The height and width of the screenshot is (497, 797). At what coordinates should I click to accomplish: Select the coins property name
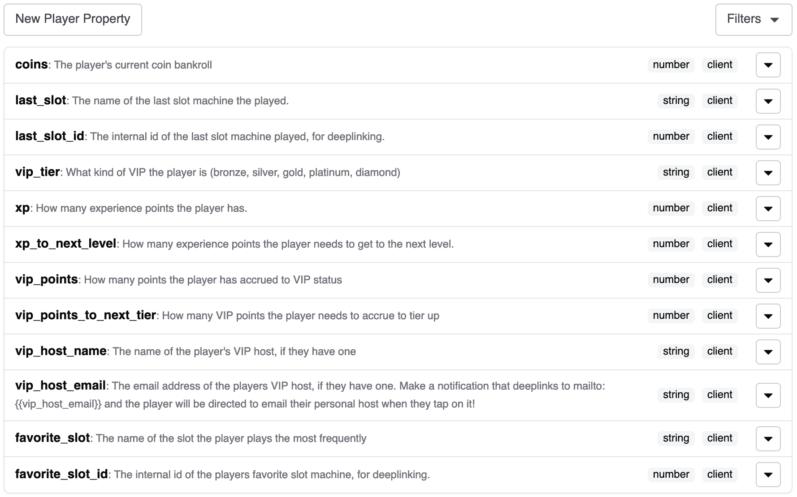(31, 64)
